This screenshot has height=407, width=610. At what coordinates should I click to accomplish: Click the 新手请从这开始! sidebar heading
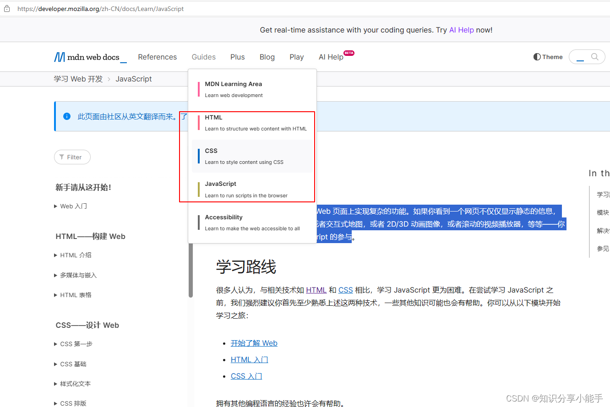point(83,187)
